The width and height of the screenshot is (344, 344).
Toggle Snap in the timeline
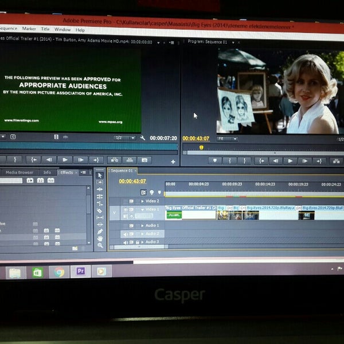click(x=143, y=193)
